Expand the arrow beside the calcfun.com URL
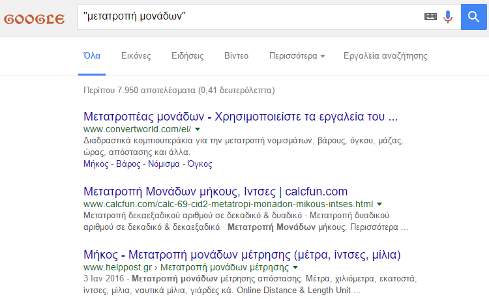Screen dimensions: 489x299 (379, 204)
